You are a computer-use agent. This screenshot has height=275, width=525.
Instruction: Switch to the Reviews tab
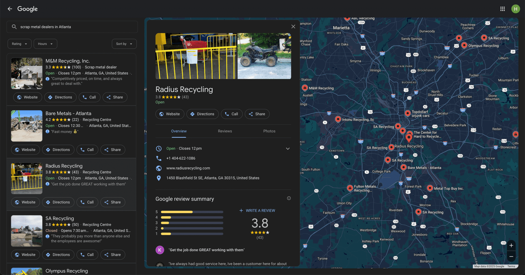click(225, 131)
